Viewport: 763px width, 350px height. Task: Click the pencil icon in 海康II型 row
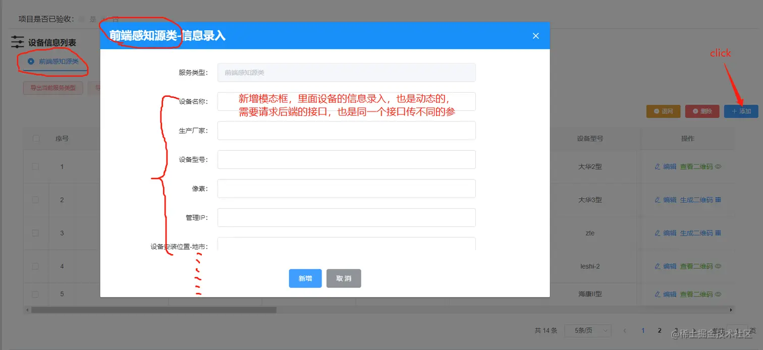657,295
